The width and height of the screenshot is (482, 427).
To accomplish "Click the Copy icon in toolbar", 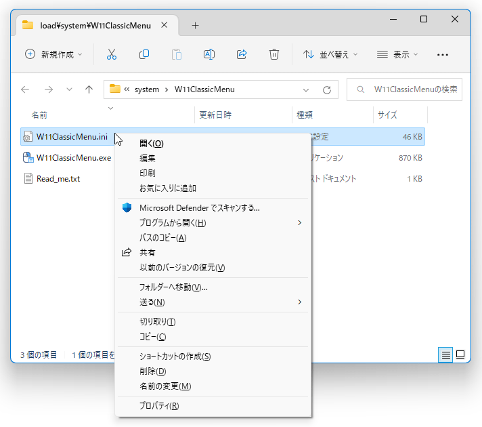I will click(144, 54).
